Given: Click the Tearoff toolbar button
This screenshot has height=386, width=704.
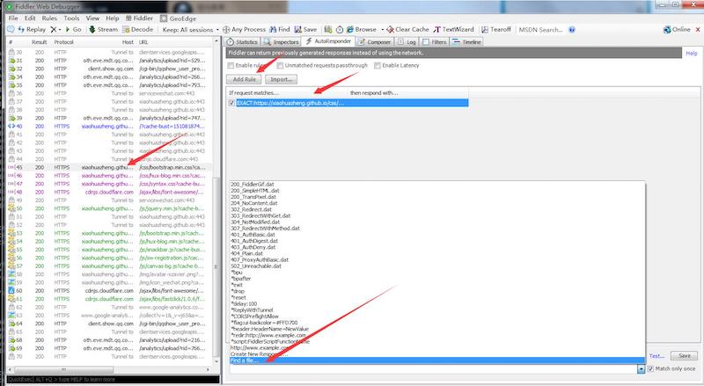Looking at the screenshot, I should 496,29.
